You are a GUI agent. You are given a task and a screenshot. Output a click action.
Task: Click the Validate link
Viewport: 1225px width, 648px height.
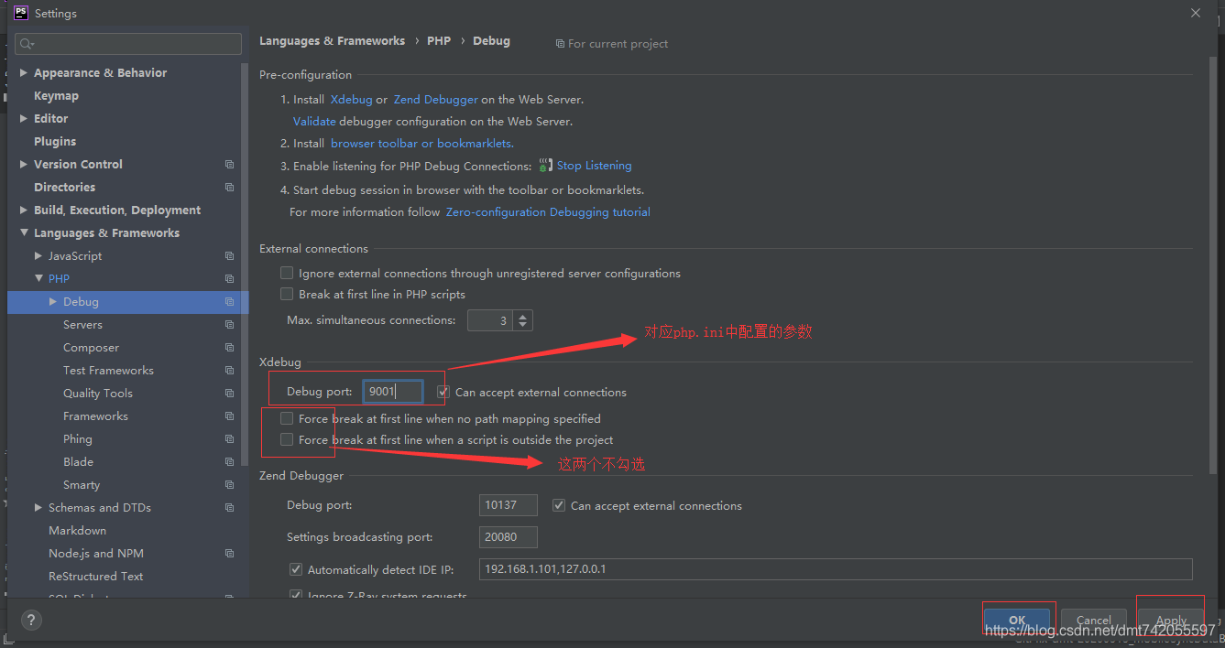tap(314, 122)
